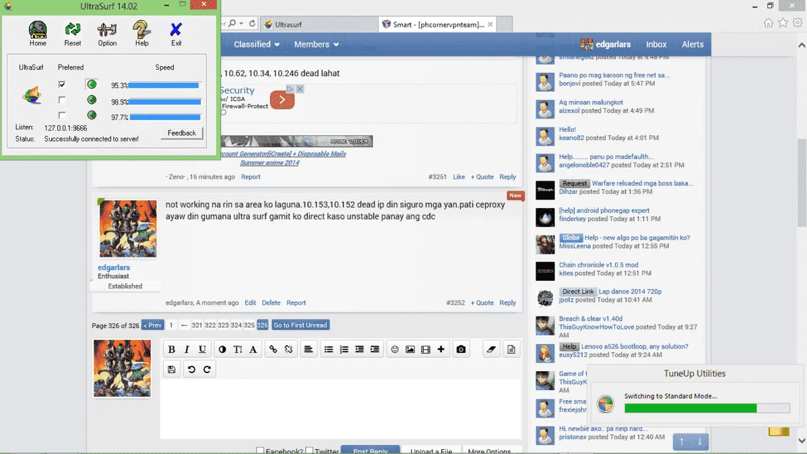
Task: Open Inbox in forum navigation
Action: (656, 44)
